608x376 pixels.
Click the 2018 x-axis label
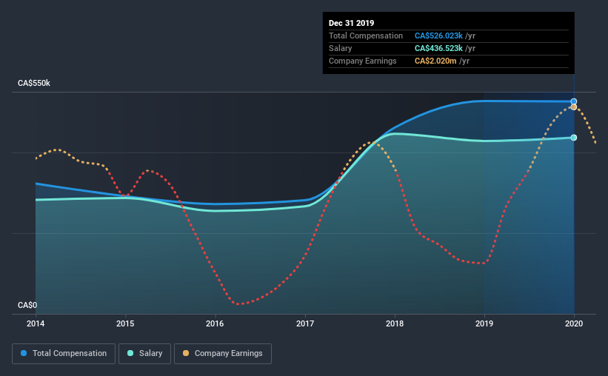(x=395, y=323)
